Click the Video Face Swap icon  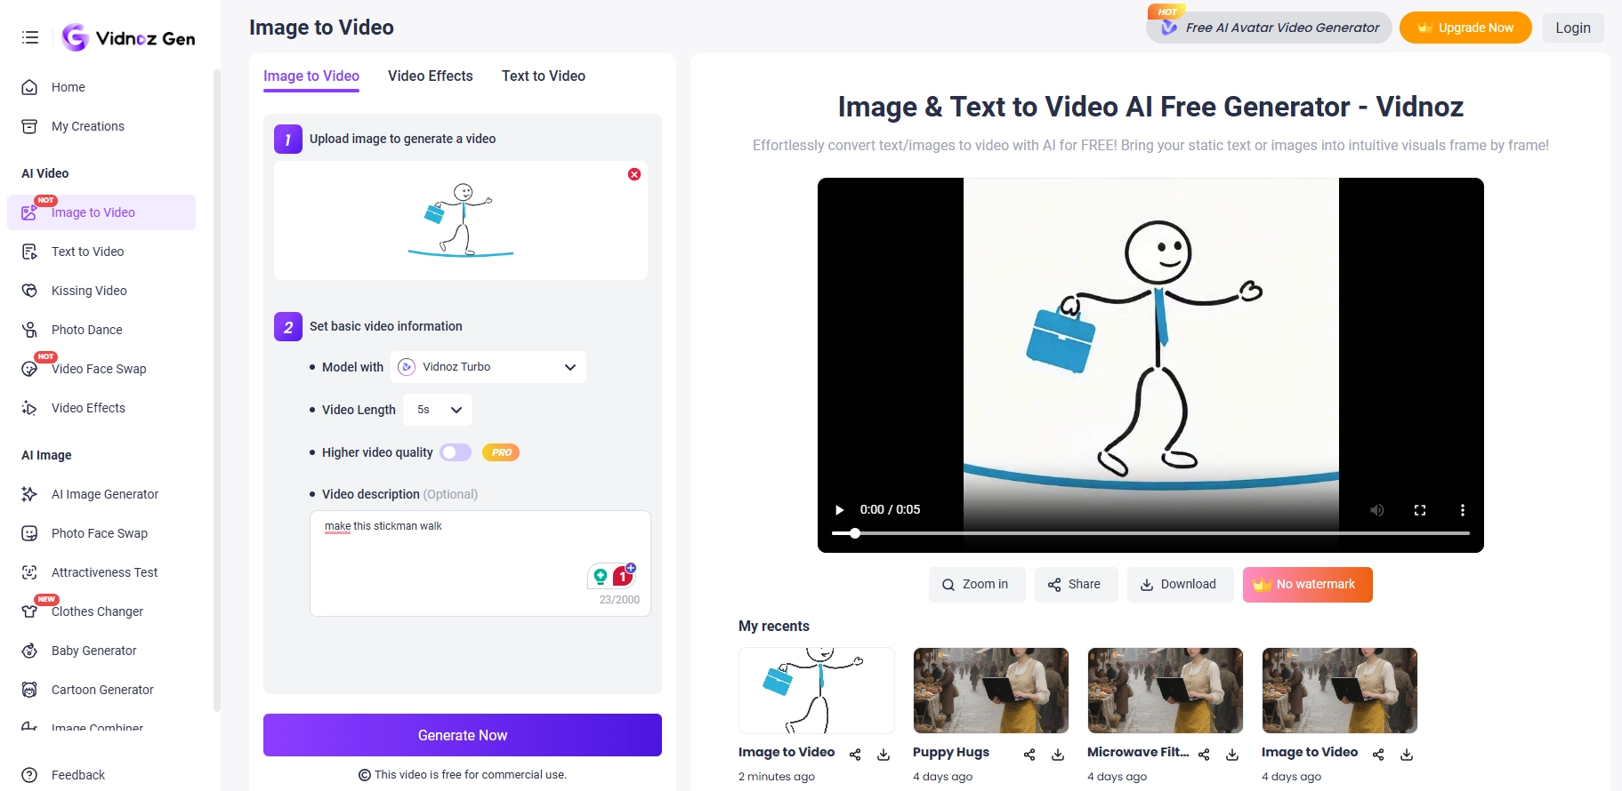[x=29, y=369]
